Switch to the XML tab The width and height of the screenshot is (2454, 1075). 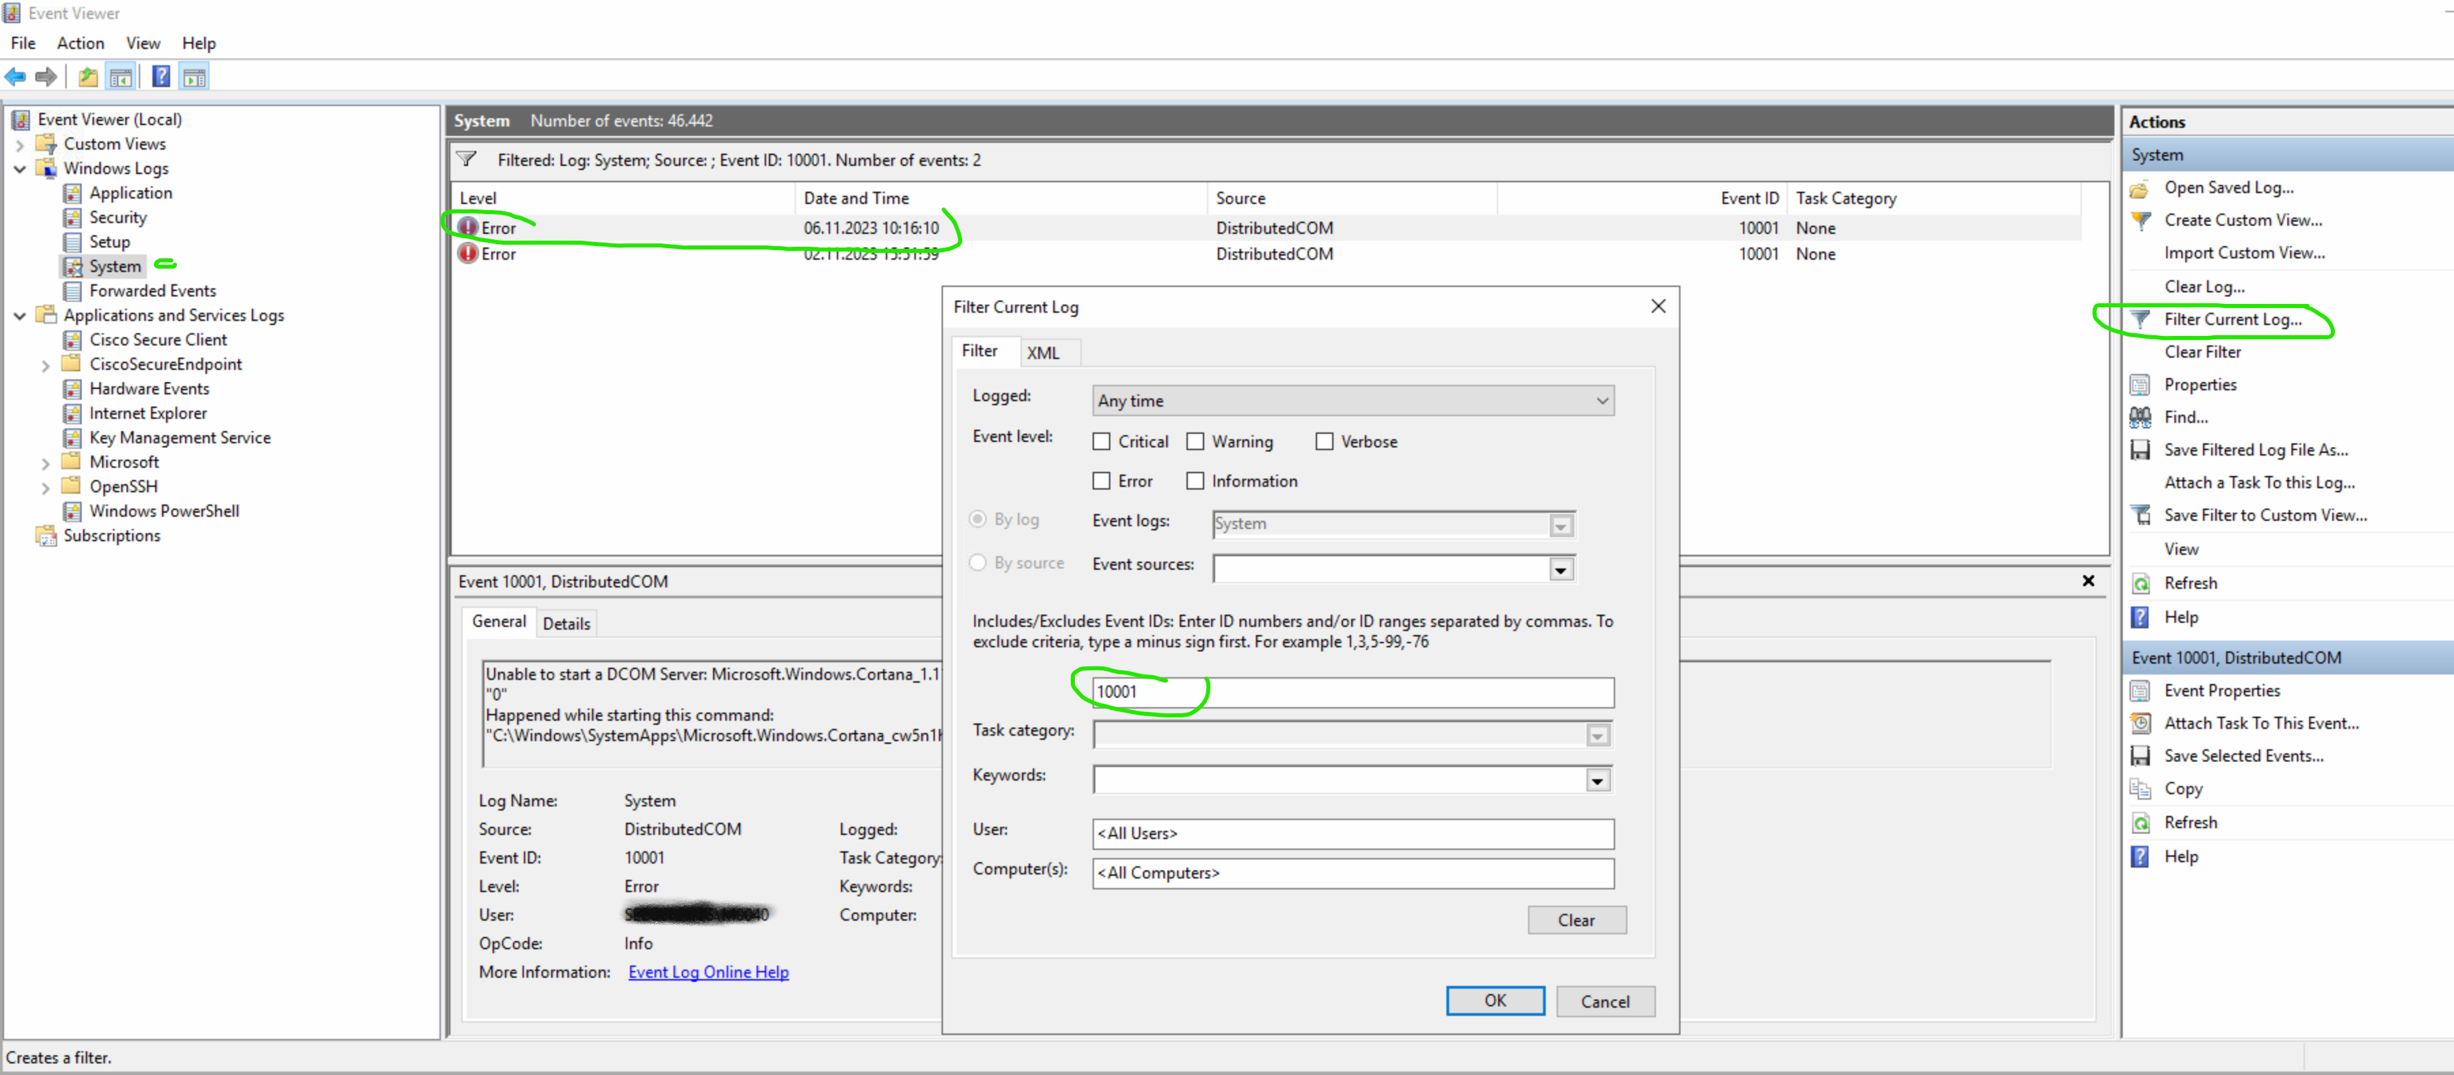pos(1042,352)
